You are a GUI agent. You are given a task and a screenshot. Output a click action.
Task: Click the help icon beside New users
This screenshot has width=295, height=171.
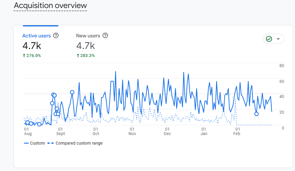point(105,36)
